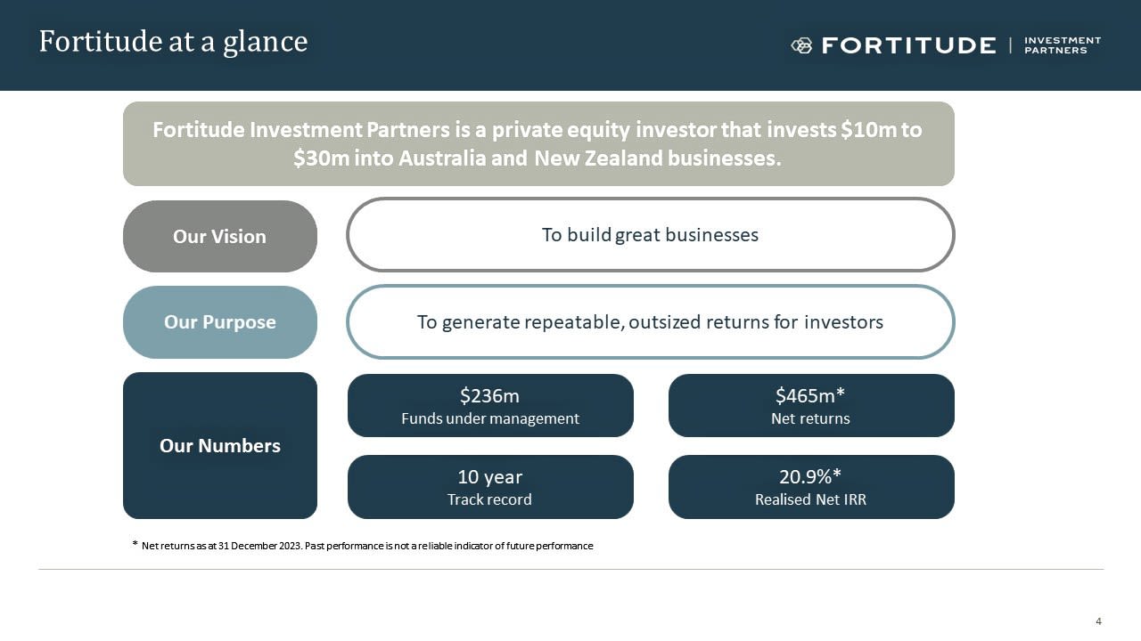Click the "Fortitude at a glance" slide title
This screenshot has width=1141, height=641.
173,42
